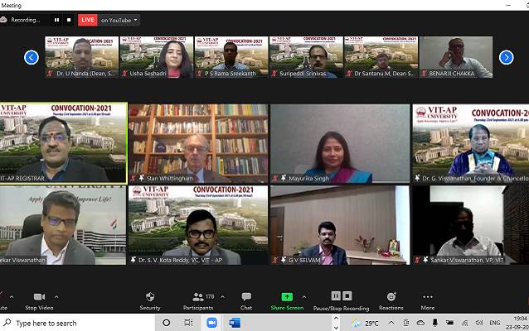This screenshot has height=331, width=529.
Task: Expand the arrow next to Share Screen
Action: click(x=304, y=296)
